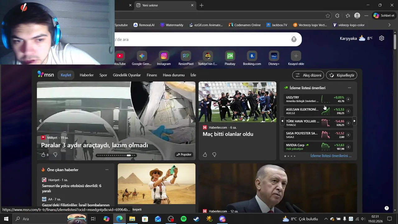Add USD/TRY to watchlist with plus

(348, 99)
